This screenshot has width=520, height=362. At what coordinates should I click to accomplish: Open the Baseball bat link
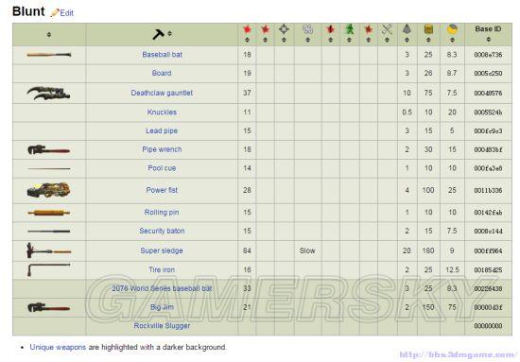point(163,55)
